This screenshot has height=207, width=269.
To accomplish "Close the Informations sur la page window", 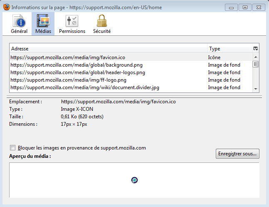I will point(259,7).
